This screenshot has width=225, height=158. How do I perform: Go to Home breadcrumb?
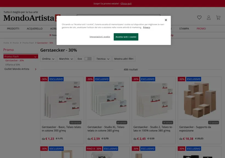click(x=6, y=43)
